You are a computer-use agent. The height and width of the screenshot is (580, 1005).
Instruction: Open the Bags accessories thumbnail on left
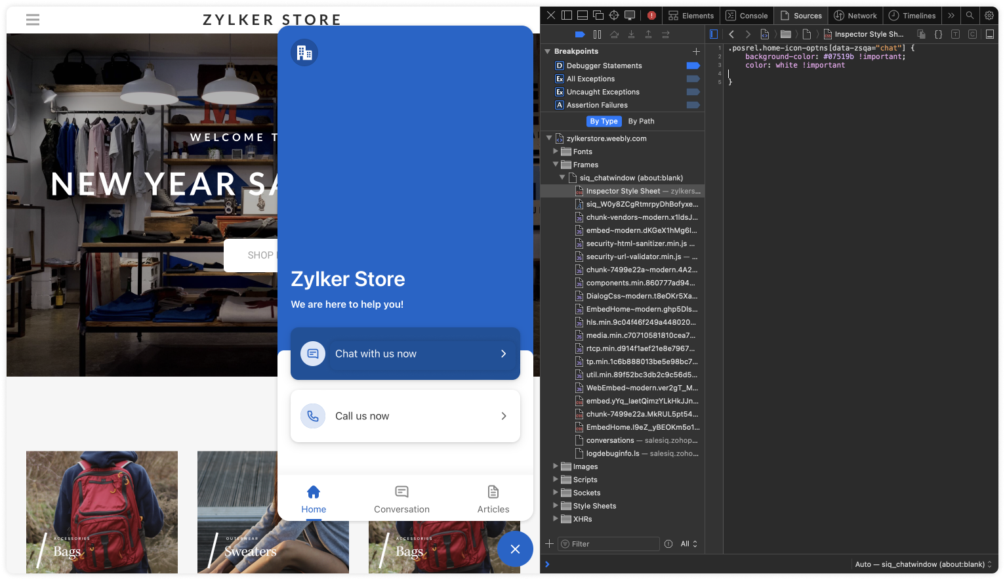(102, 512)
